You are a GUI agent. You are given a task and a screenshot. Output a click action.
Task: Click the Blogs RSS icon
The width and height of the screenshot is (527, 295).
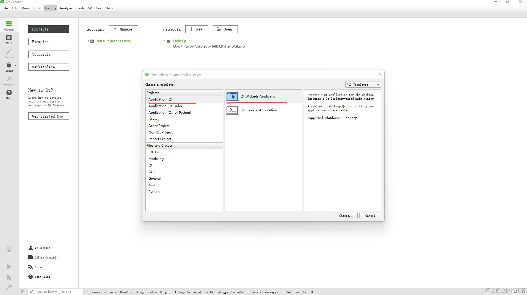coord(31,267)
